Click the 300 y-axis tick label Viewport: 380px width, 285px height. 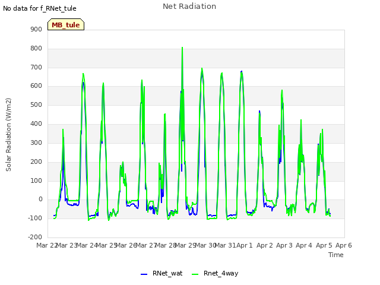click(x=36, y=142)
